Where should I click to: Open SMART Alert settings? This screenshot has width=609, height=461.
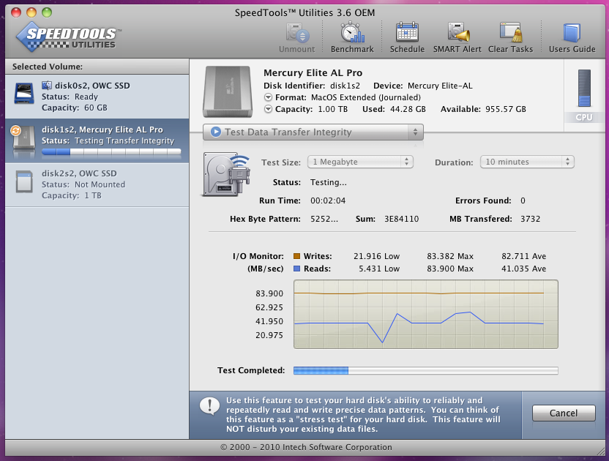pos(457,37)
